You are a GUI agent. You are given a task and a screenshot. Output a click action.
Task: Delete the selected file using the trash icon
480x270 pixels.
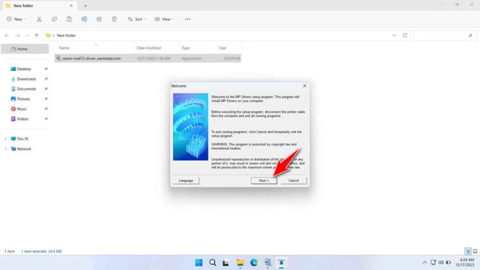click(x=114, y=19)
